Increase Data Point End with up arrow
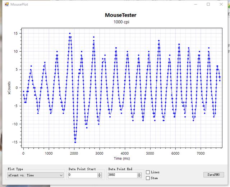Screen dimensions: 230x187 (x=139, y=174)
